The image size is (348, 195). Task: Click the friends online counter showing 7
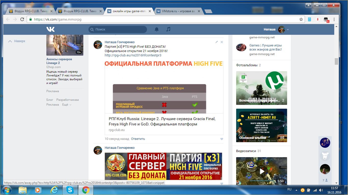click(325, 180)
